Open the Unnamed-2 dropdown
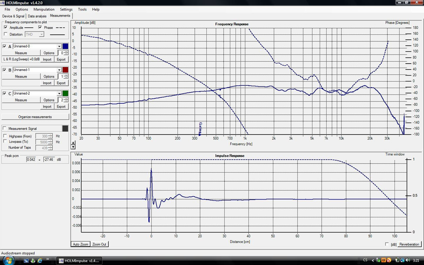Image resolution: width=424 pixels, height=265 pixels. (x=59, y=93)
